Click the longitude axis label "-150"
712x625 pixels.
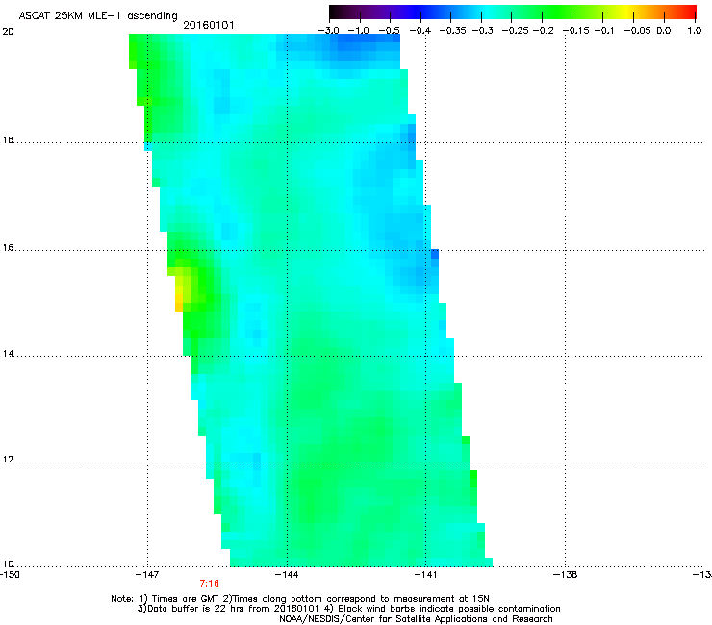(x=10, y=575)
